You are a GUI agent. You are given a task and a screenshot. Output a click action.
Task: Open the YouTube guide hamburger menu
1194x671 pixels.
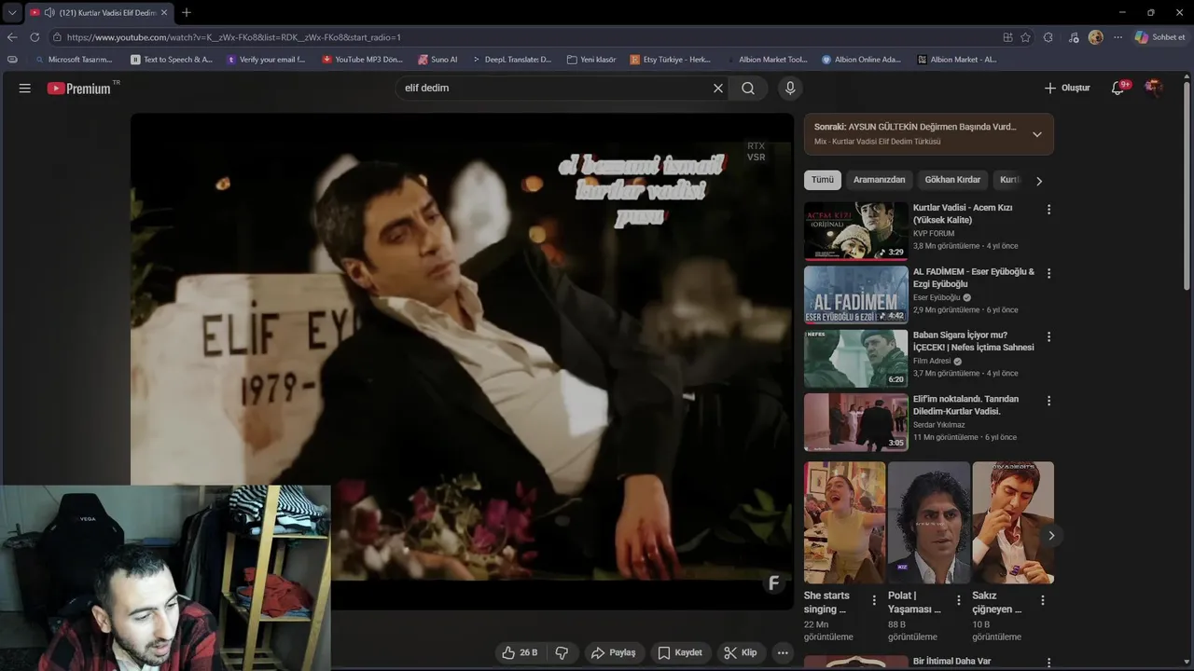tap(25, 89)
